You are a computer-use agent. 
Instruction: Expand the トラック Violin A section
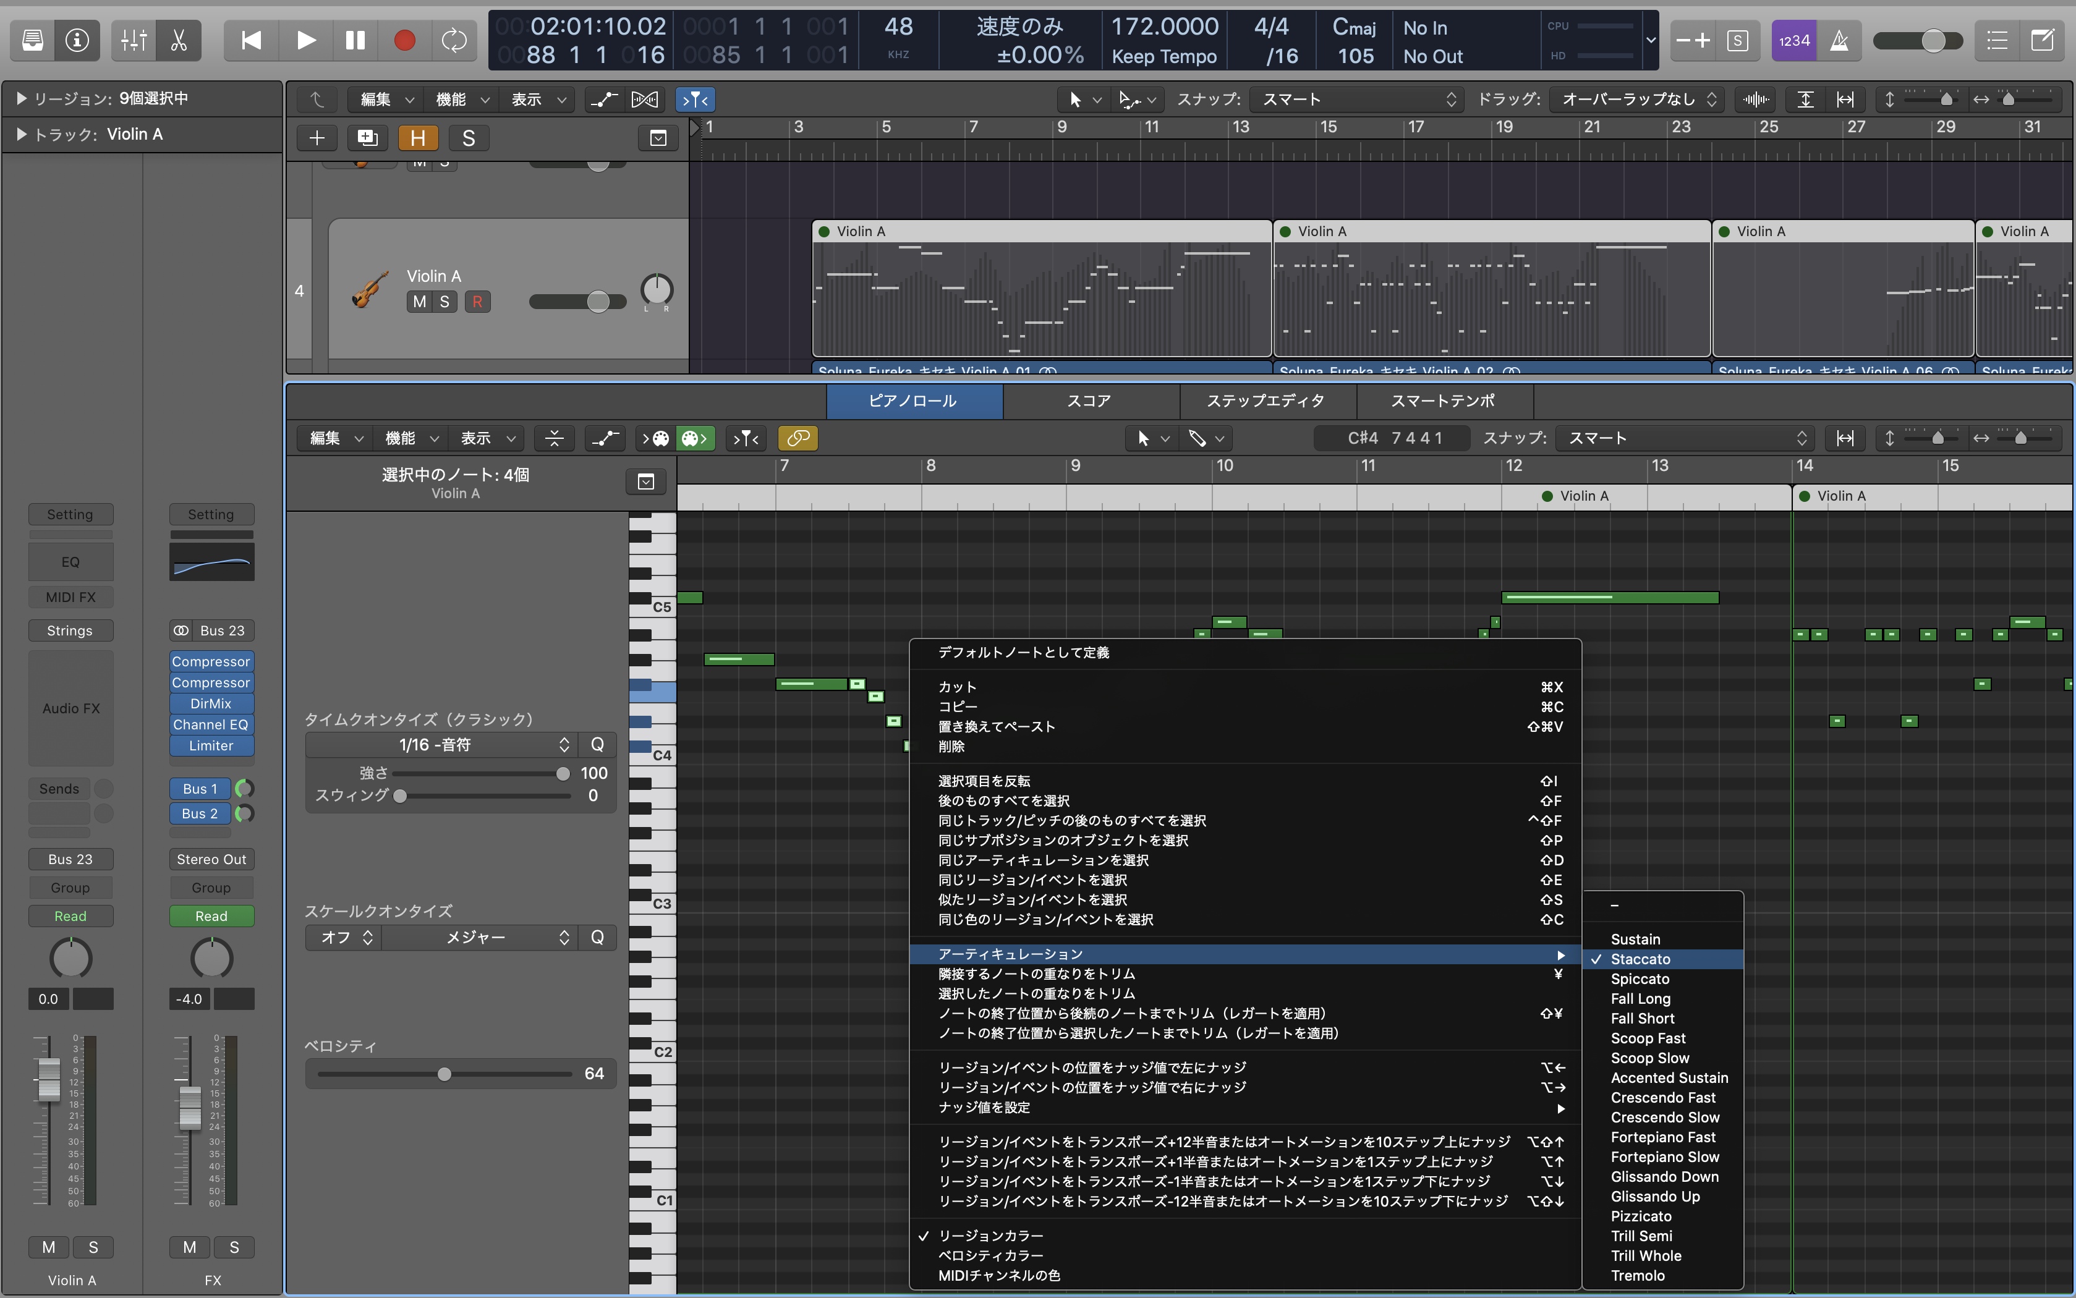pos(22,134)
